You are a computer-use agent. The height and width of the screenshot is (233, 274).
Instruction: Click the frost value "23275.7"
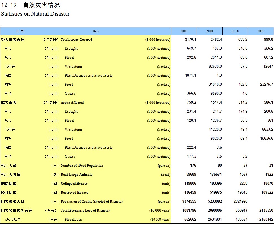click(267, 85)
